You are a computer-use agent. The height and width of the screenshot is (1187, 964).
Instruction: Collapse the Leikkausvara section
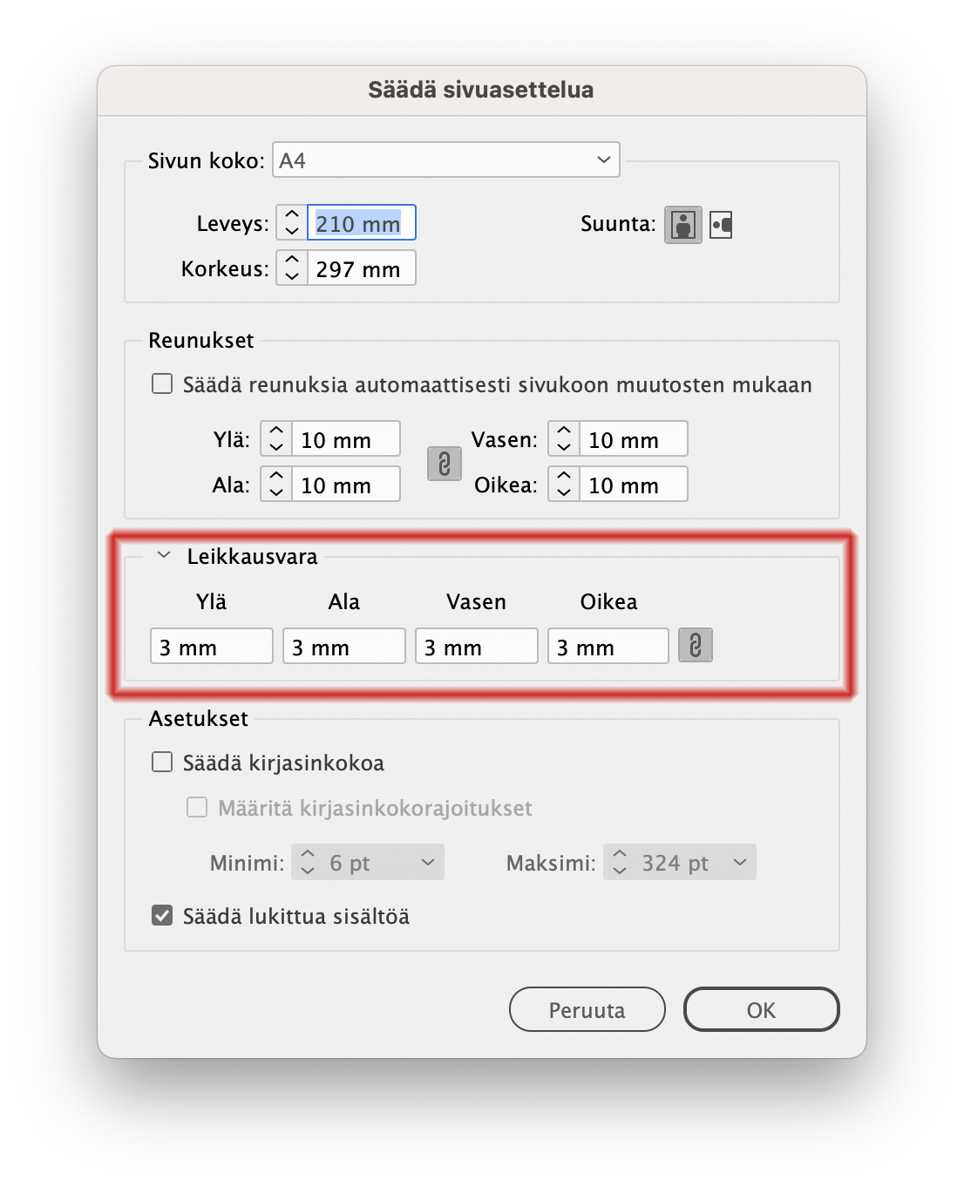(x=162, y=555)
